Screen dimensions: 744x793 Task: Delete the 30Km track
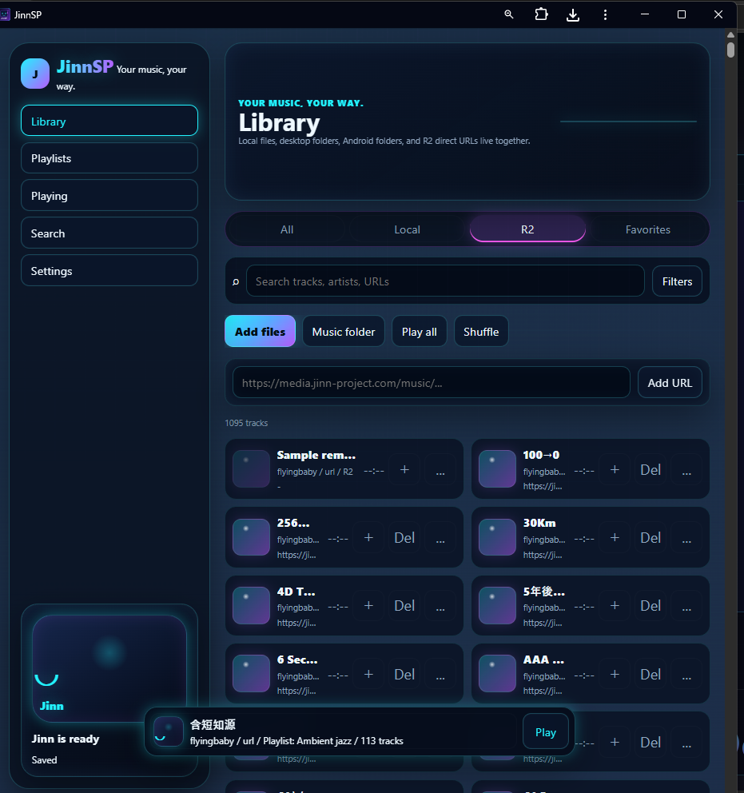[651, 538]
